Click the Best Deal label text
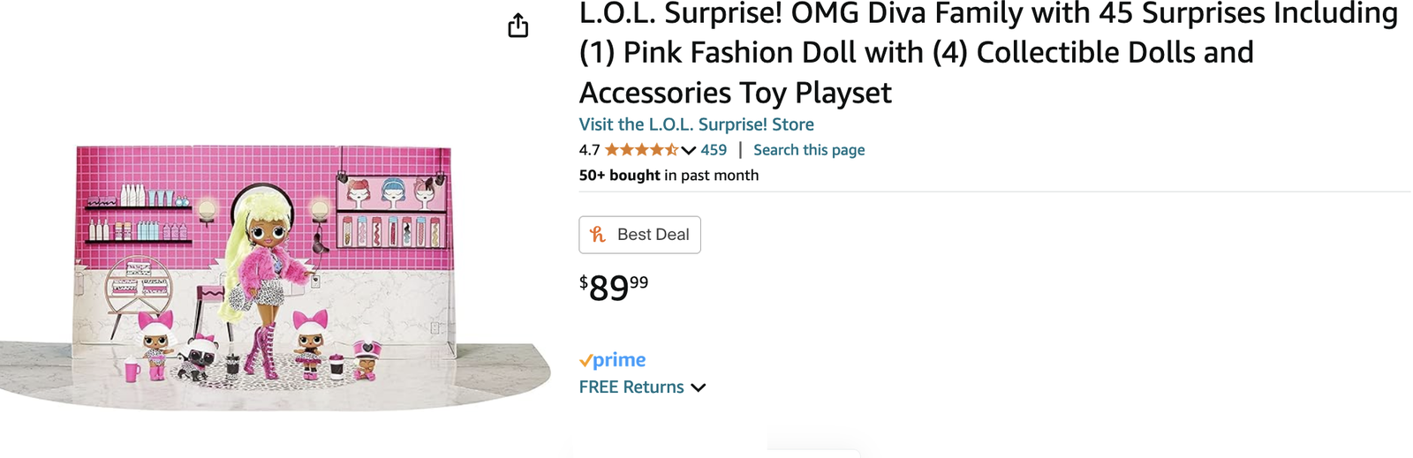The height and width of the screenshot is (458, 1413). click(x=653, y=235)
